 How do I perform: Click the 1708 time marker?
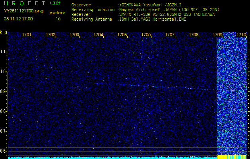[x=194, y=35]
